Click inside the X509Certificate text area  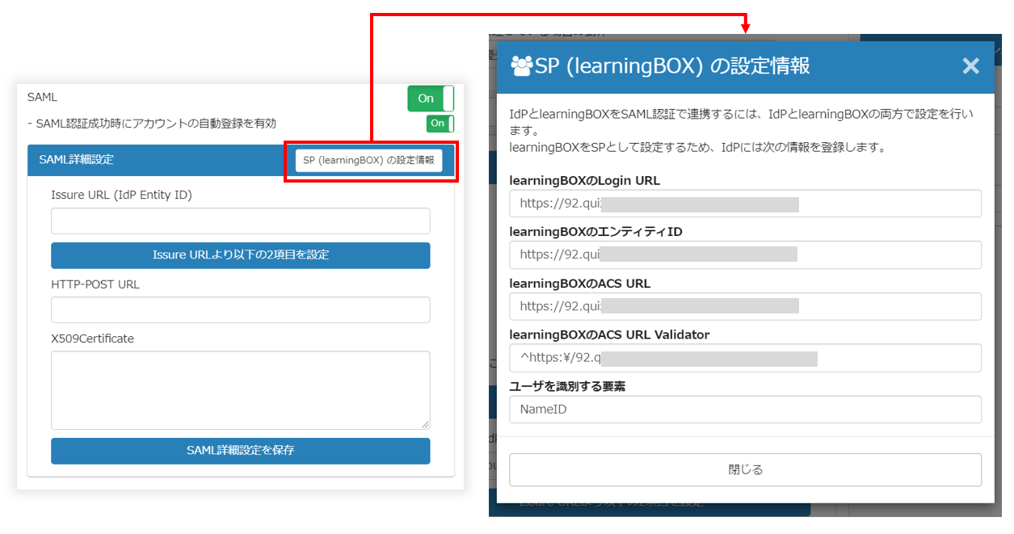click(x=240, y=389)
